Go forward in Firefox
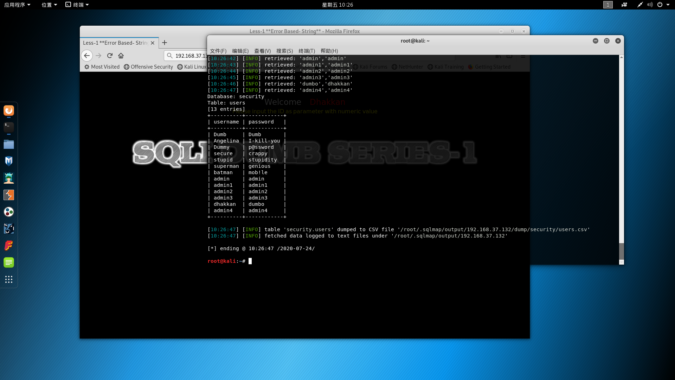The height and width of the screenshot is (380, 675). tap(98, 56)
